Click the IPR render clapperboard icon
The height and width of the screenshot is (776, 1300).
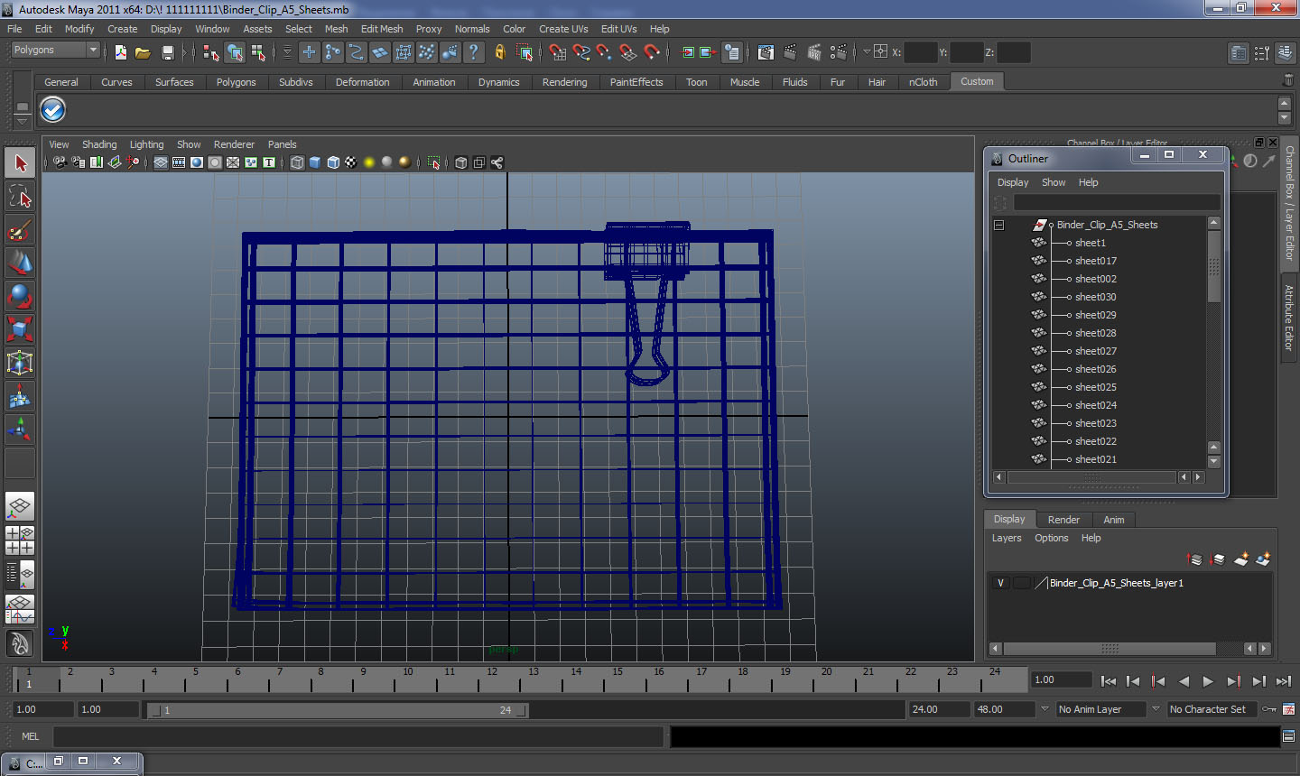814,52
